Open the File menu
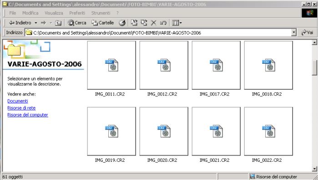 [12, 13]
